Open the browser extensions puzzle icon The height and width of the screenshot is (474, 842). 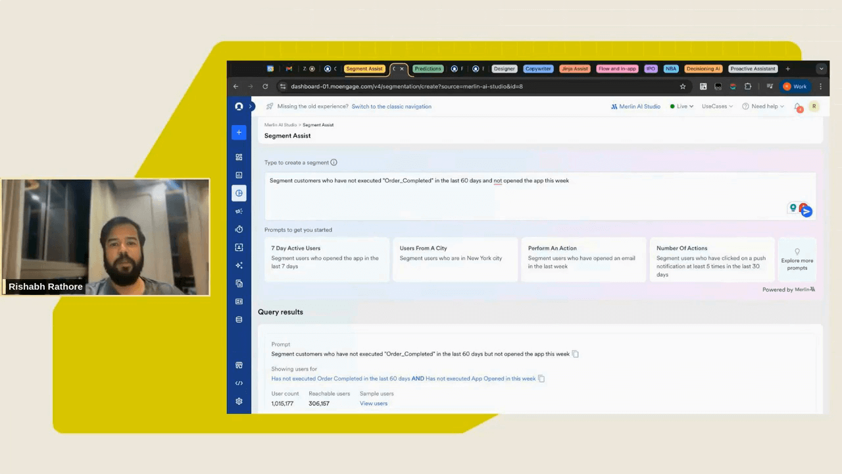(x=748, y=86)
